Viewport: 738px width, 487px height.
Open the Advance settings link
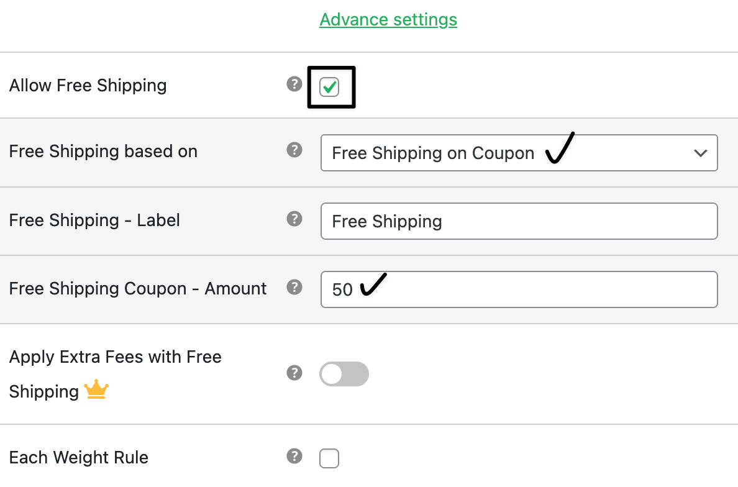[388, 20]
